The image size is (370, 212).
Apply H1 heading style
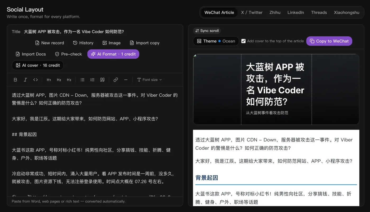49,80
